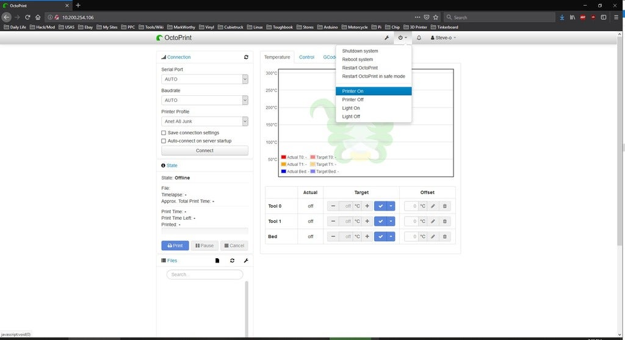Confirm Tool 0 target temperature checkmark

(381, 206)
